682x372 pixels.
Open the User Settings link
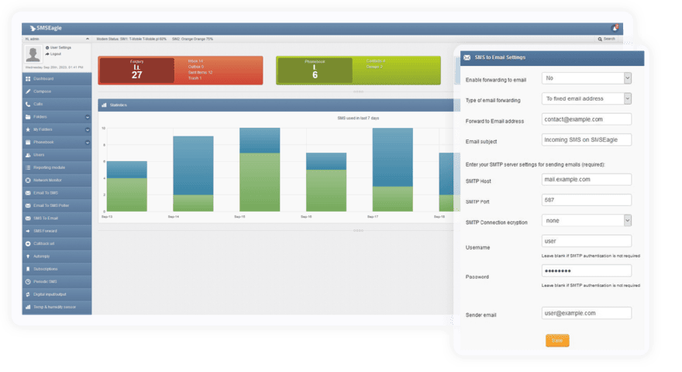60,48
